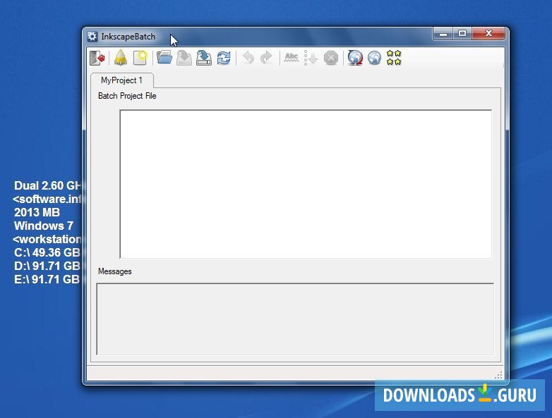Click inside the Batch Project File text area
This screenshot has width=552, height=418.
click(306, 184)
